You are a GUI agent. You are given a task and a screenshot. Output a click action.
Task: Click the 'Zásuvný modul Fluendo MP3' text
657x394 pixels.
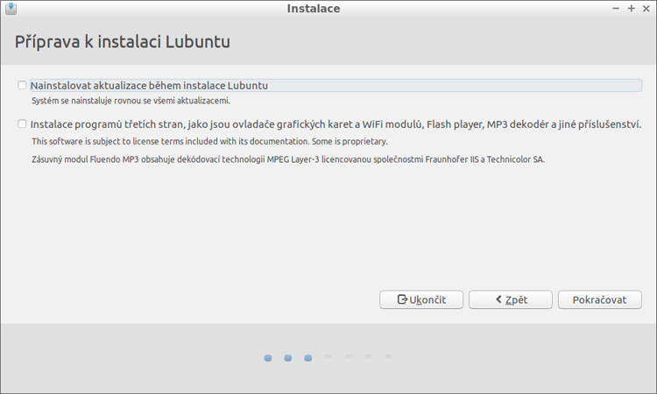[288, 159]
